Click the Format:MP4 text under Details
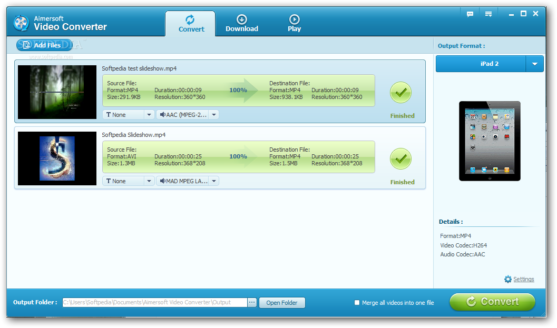 click(455, 236)
